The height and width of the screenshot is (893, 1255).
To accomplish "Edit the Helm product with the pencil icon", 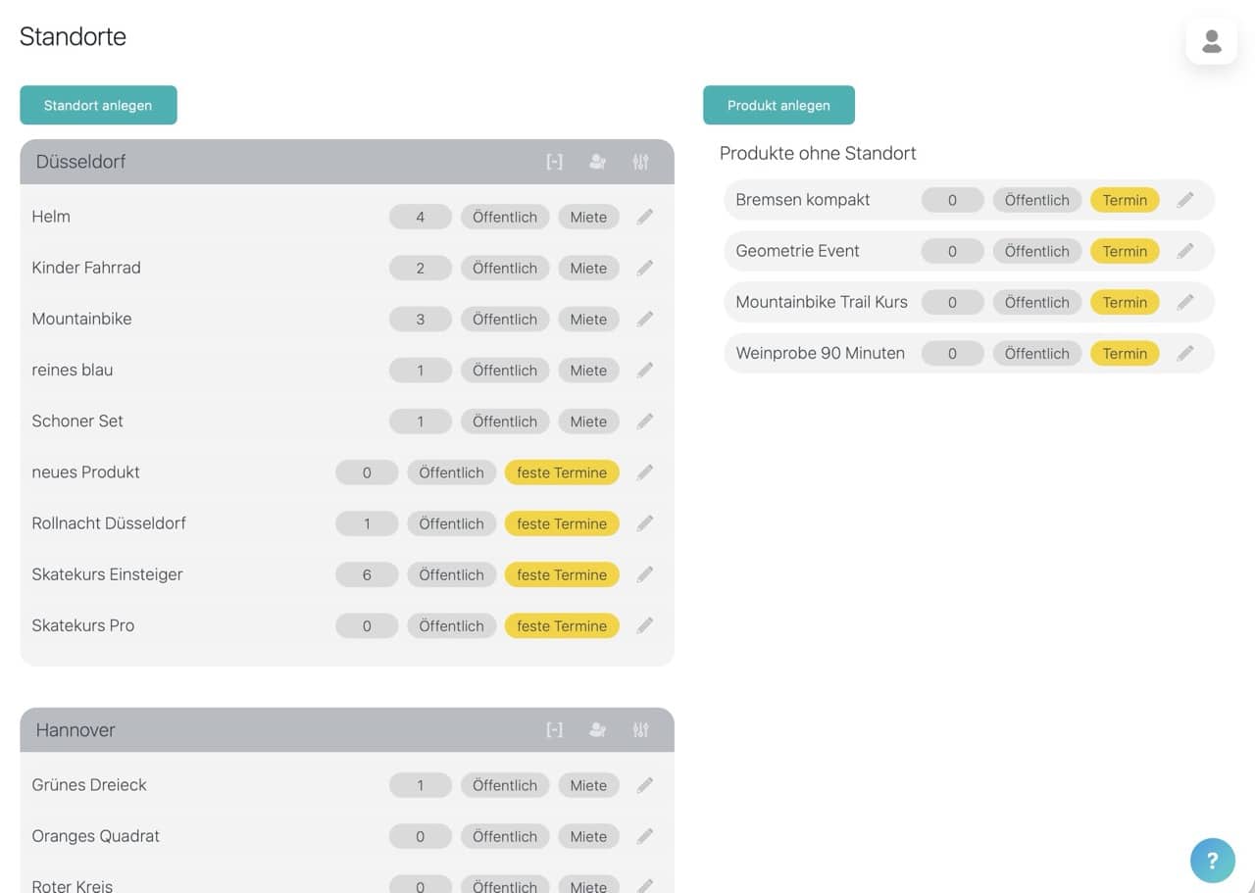I will [644, 217].
